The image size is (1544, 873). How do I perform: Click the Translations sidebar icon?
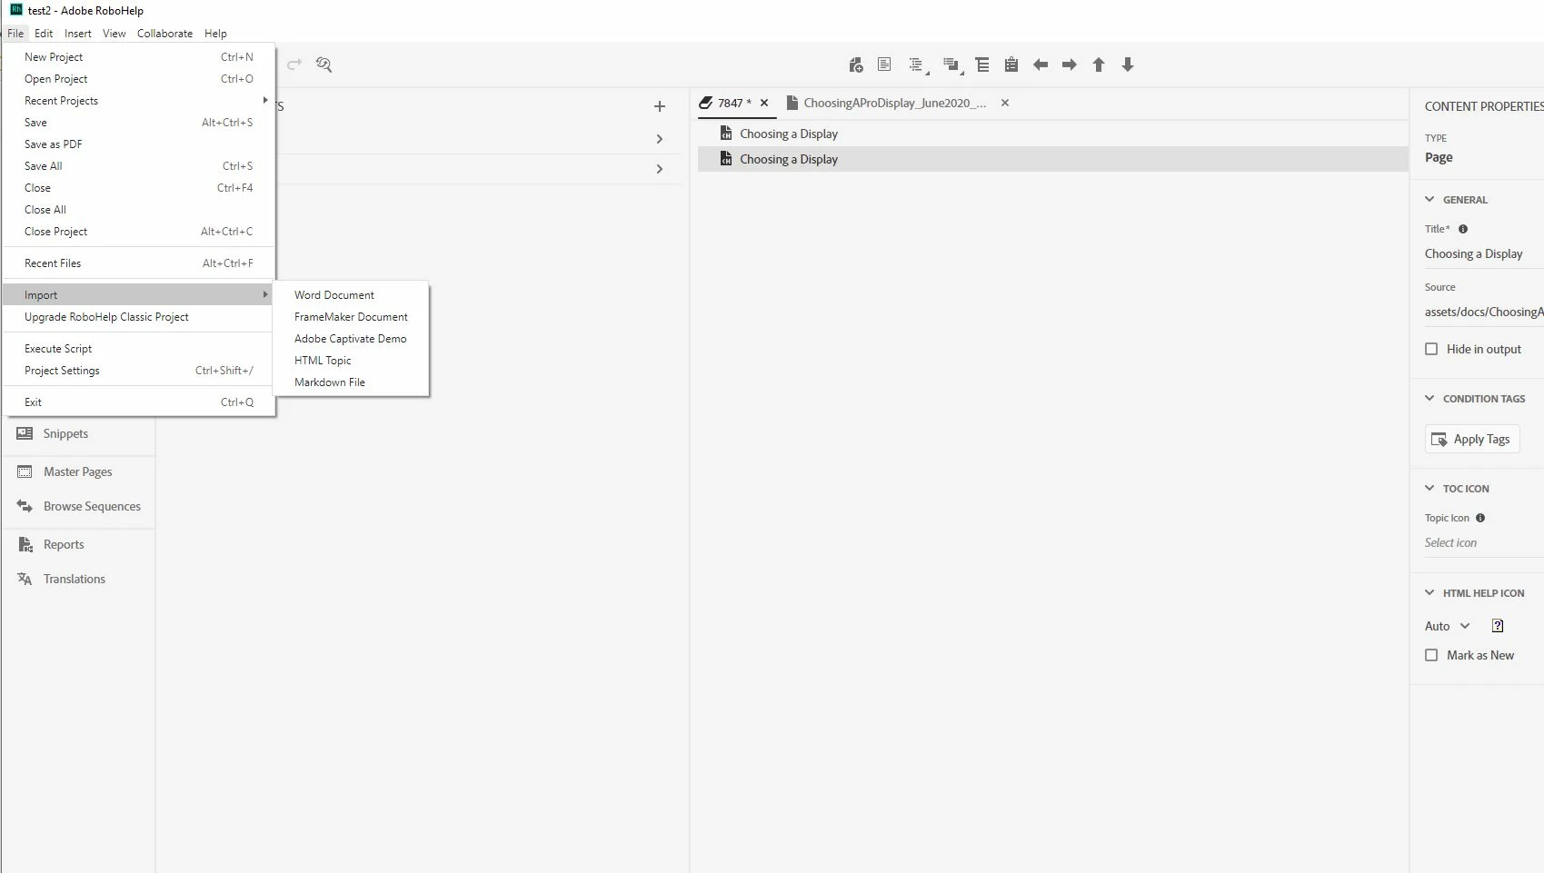tap(25, 579)
